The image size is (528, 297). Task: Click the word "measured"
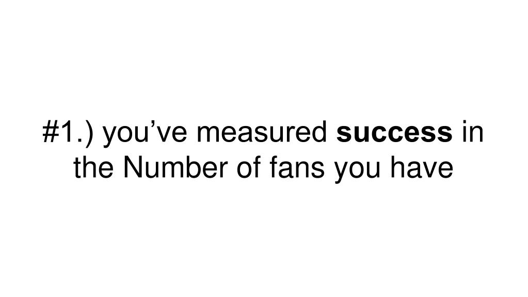pyautogui.click(x=262, y=132)
